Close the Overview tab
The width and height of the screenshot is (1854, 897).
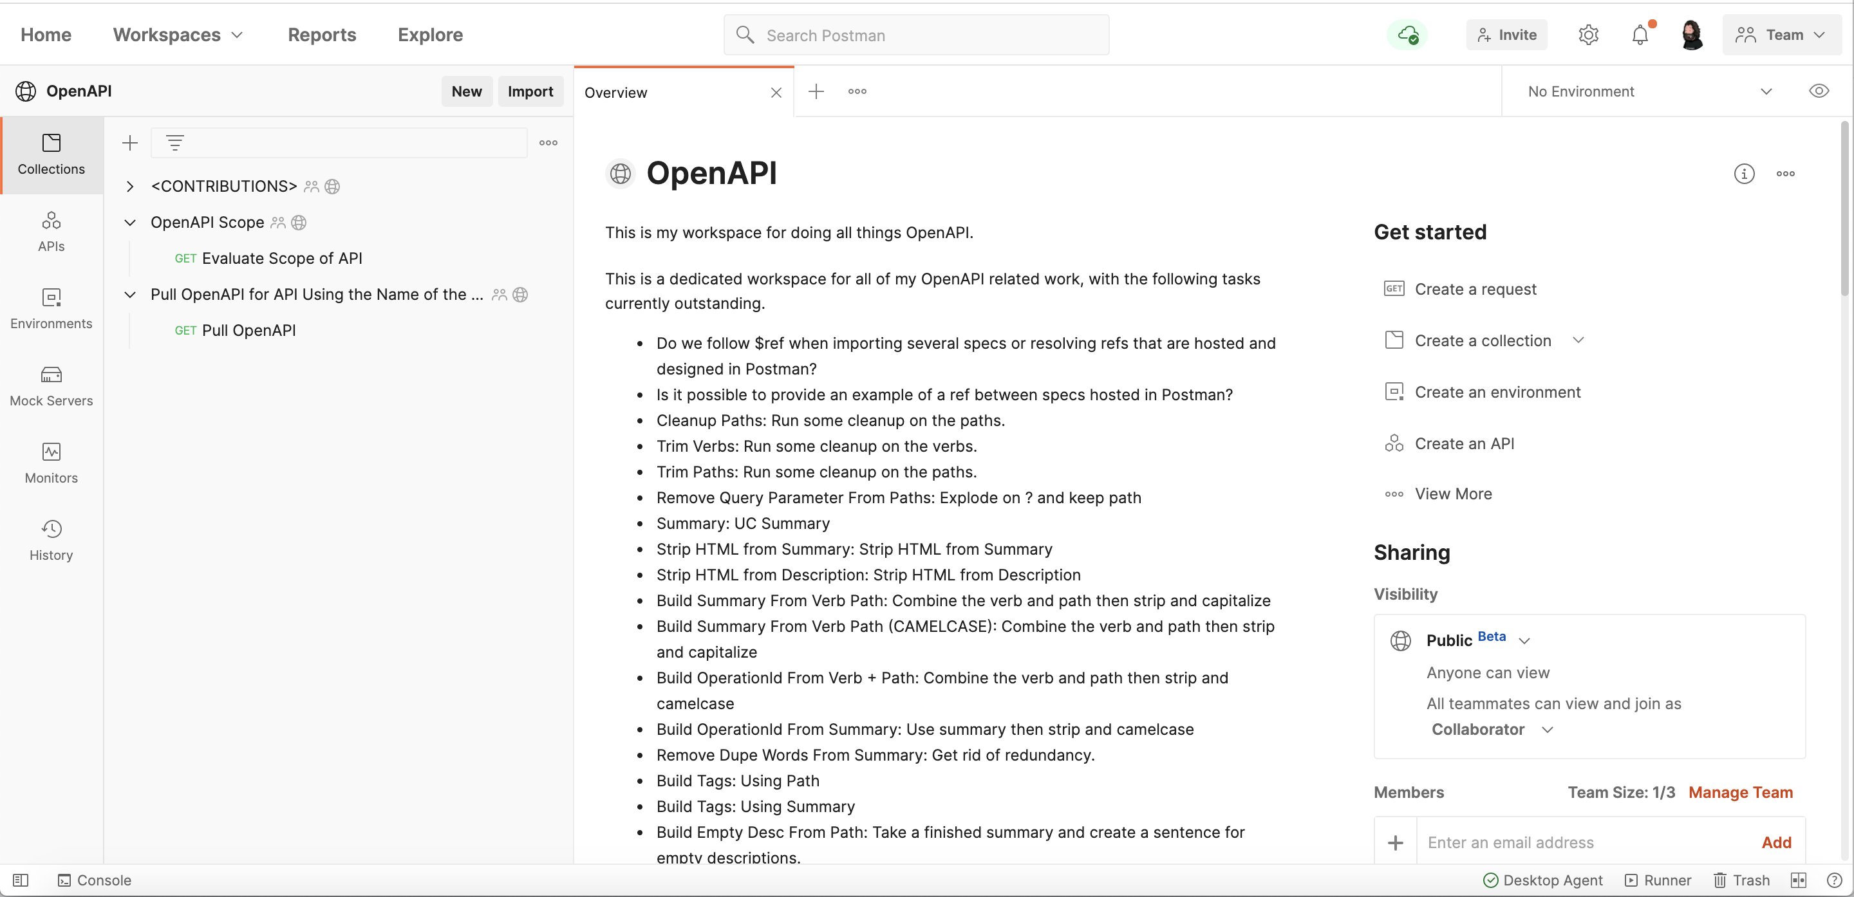(776, 92)
